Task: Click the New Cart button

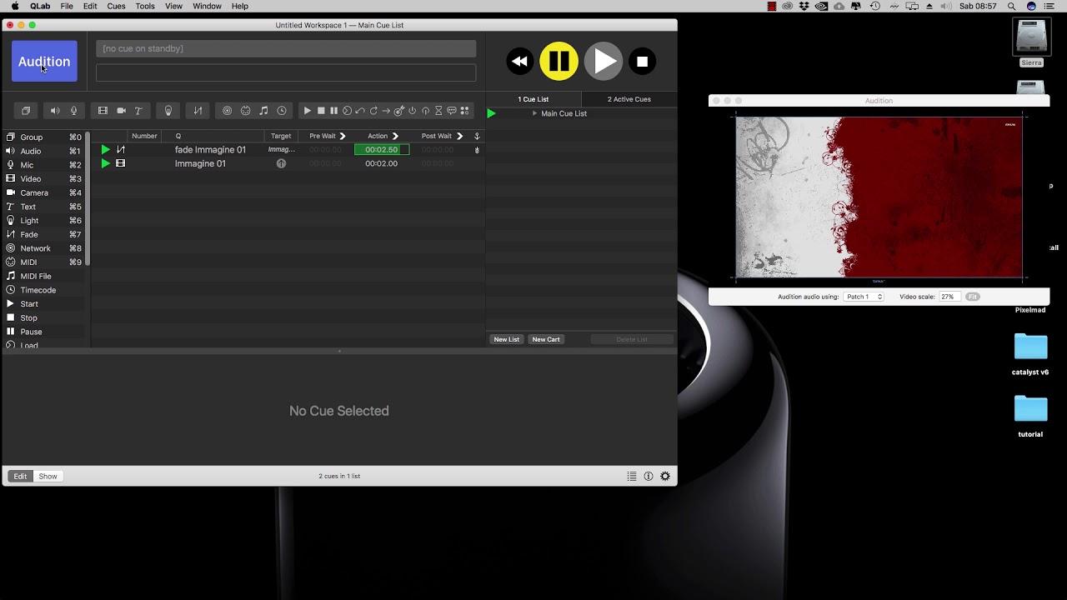Action: [x=546, y=339]
